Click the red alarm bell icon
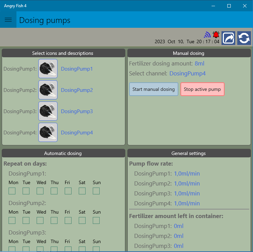The height and width of the screenshot is (252, 253). pyautogui.click(x=216, y=34)
